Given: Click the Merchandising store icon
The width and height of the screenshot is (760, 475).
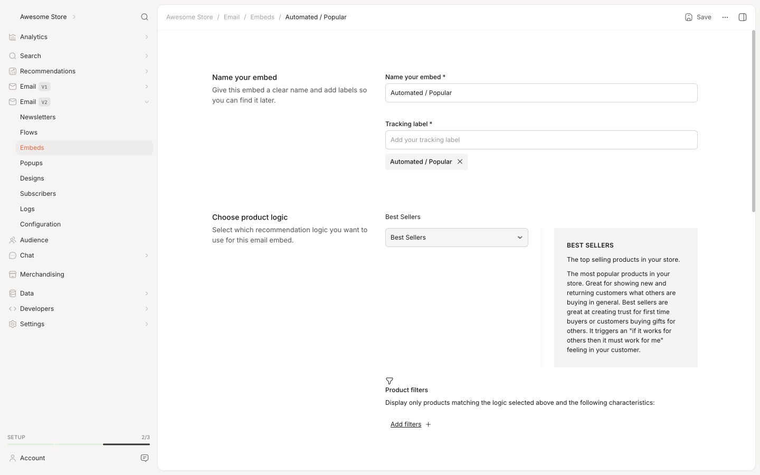Looking at the screenshot, I should (x=13, y=274).
